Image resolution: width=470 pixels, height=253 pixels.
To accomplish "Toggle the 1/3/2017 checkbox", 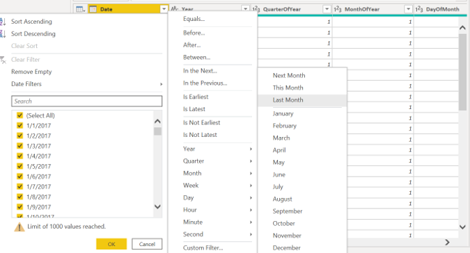I will click(x=19, y=146).
